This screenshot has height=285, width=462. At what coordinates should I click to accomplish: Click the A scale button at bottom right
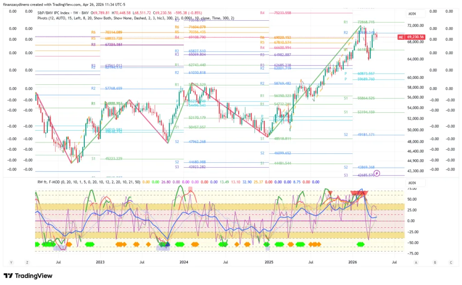(x=416, y=262)
